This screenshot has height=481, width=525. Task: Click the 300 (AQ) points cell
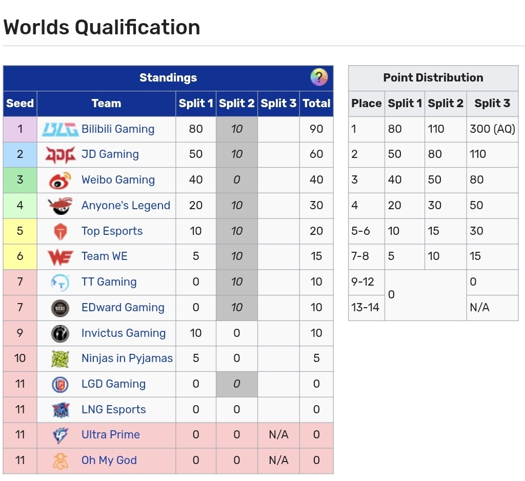492,129
